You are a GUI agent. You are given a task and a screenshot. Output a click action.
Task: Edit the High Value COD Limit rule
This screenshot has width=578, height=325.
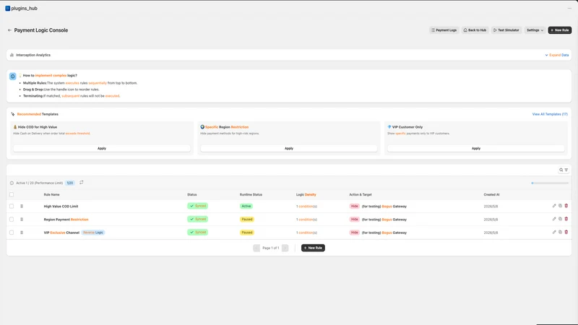(554, 206)
